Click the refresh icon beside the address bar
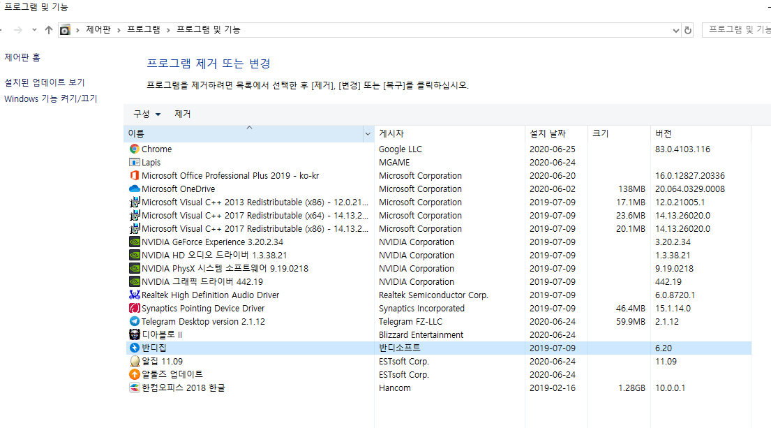The image size is (771, 428). [x=687, y=31]
